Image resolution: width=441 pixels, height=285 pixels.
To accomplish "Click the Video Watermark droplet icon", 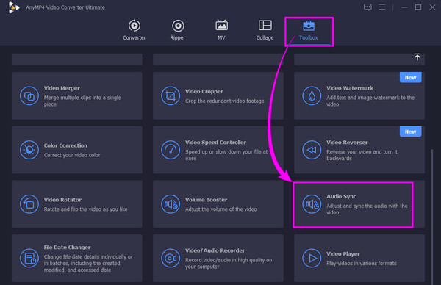I will click(312, 95).
